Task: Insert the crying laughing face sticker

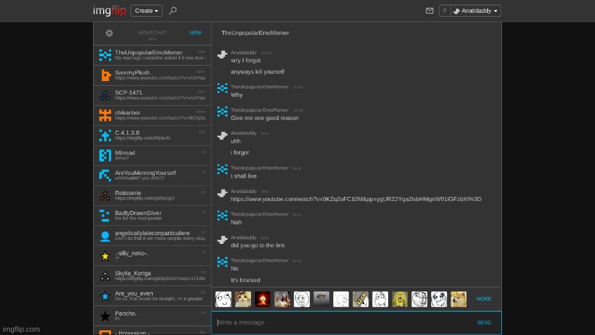Action: click(439, 299)
